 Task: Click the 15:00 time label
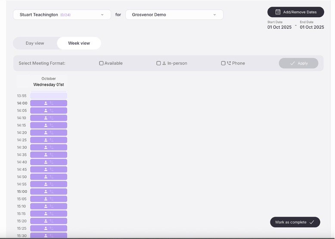coord(22,191)
